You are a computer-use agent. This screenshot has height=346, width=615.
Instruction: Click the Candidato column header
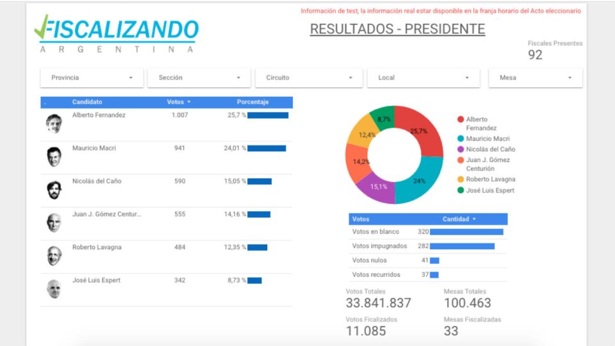point(87,102)
